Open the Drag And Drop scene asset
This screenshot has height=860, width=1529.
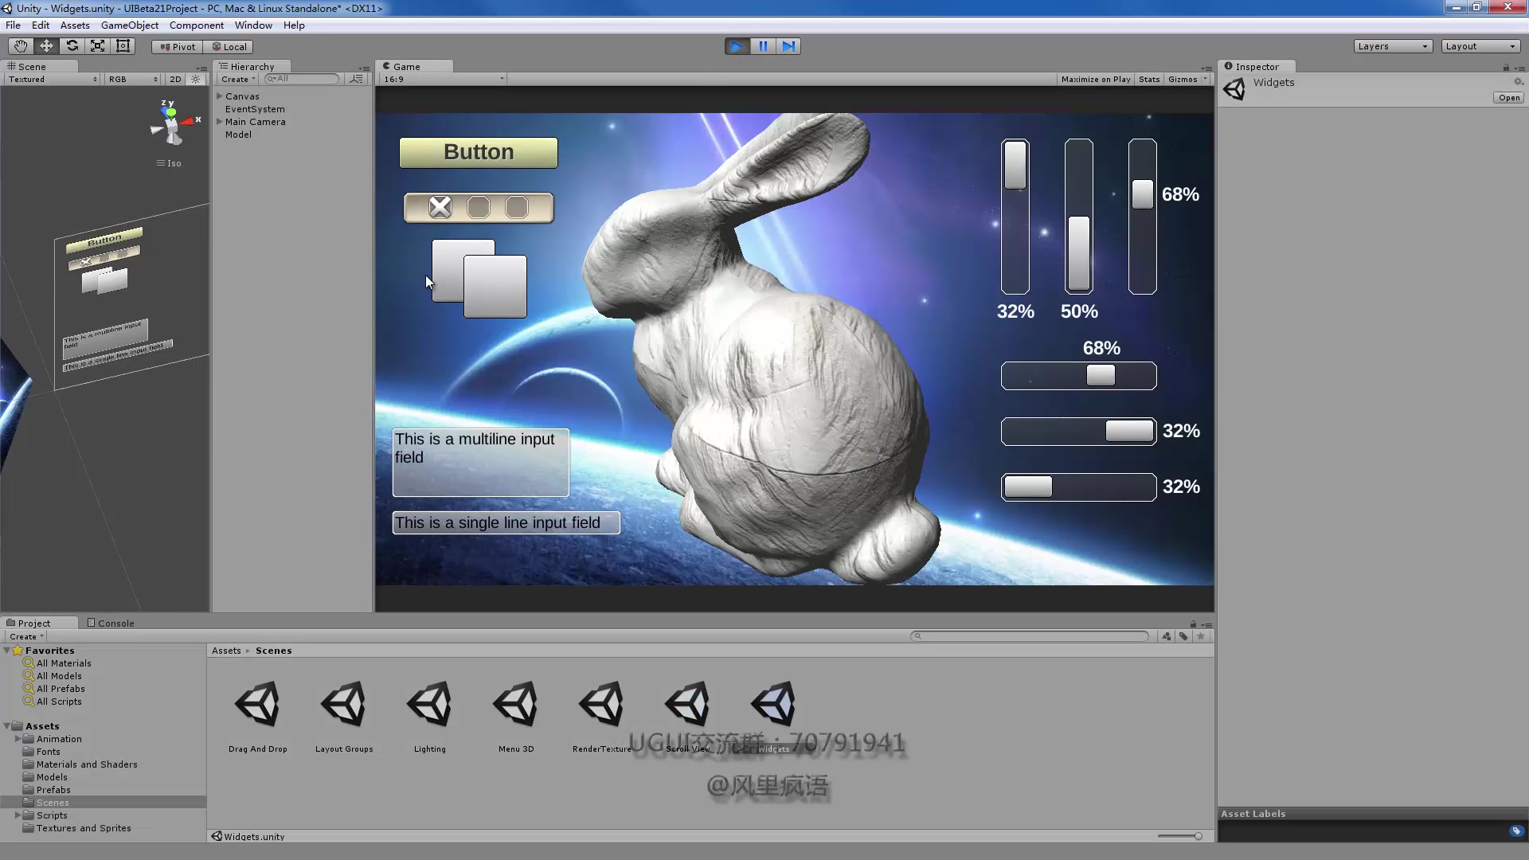[257, 715]
